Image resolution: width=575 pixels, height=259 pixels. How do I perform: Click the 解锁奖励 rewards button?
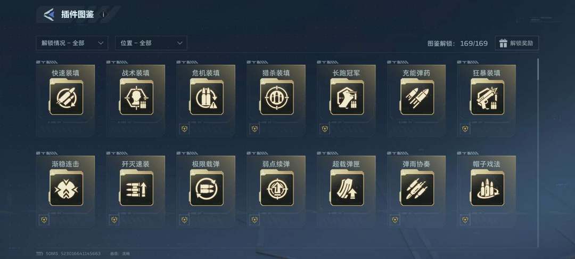[x=516, y=43]
